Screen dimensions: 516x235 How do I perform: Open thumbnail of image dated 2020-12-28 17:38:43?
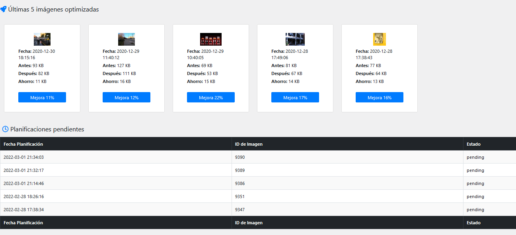(x=380, y=39)
